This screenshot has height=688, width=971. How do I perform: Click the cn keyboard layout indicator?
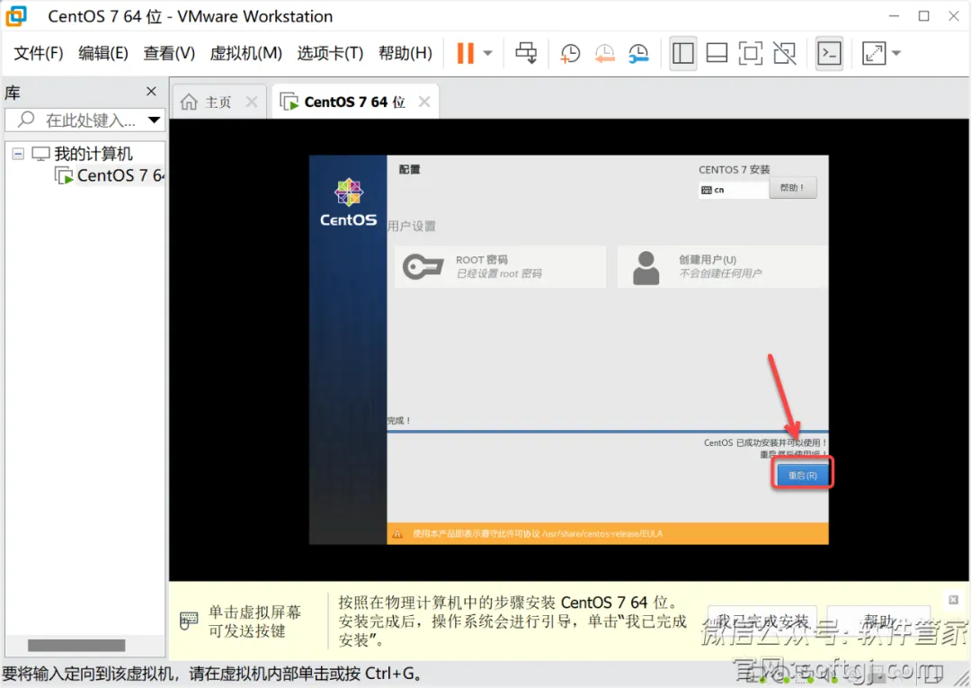tap(734, 190)
